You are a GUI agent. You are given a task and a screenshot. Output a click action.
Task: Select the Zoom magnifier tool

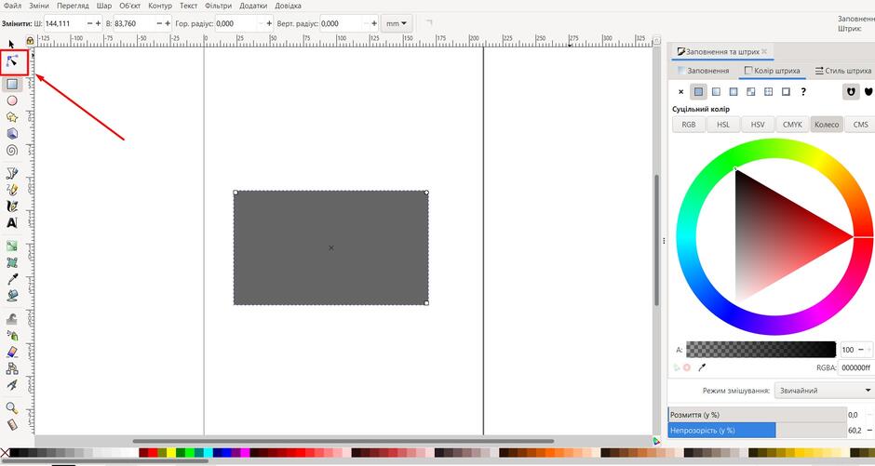pos(12,408)
